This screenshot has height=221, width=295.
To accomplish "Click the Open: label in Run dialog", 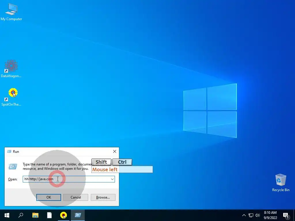I will pyautogui.click(x=13, y=179).
